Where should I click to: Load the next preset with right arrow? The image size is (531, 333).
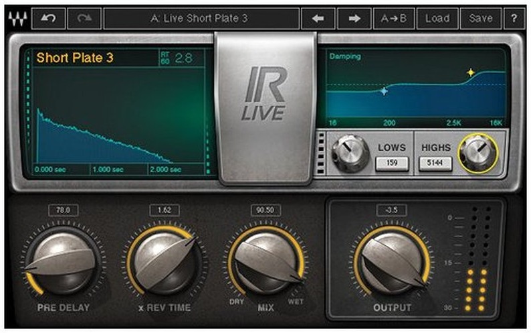tap(354, 18)
